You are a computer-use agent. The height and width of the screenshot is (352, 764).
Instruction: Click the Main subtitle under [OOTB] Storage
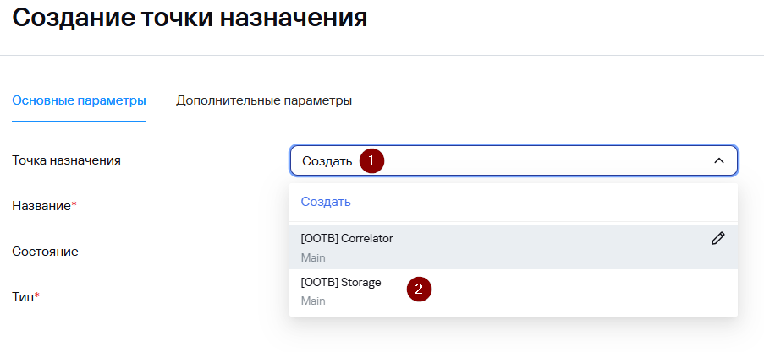pyautogui.click(x=313, y=301)
